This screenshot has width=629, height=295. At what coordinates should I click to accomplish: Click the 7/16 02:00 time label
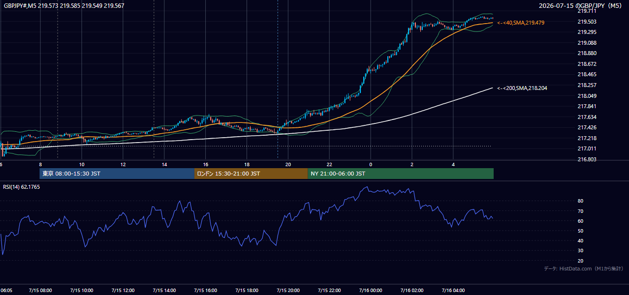412,291
